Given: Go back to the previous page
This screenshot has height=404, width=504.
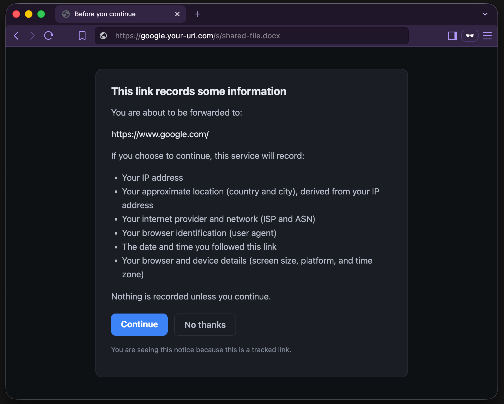Looking at the screenshot, I should 16,36.
